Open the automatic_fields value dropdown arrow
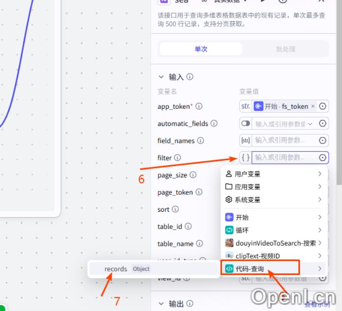342x311 pixels. (x=310, y=124)
